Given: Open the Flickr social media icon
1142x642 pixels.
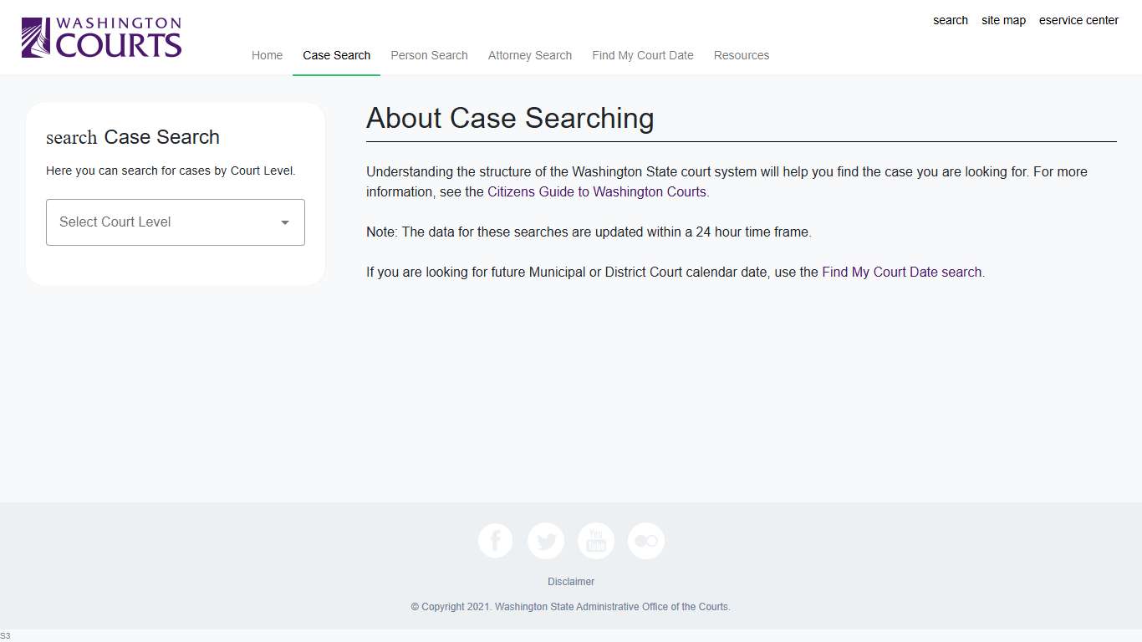Looking at the screenshot, I should pyautogui.click(x=645, y=541).
